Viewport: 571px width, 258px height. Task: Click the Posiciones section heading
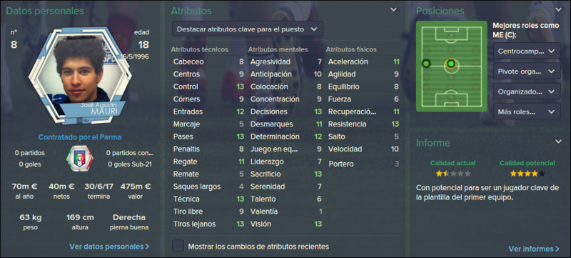pos(440,11)
